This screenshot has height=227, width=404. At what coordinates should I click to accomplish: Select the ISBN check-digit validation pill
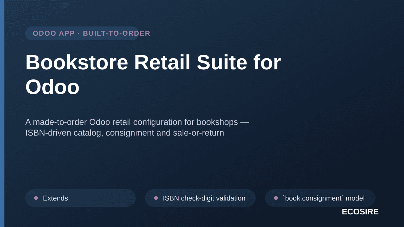click(200, 198)
